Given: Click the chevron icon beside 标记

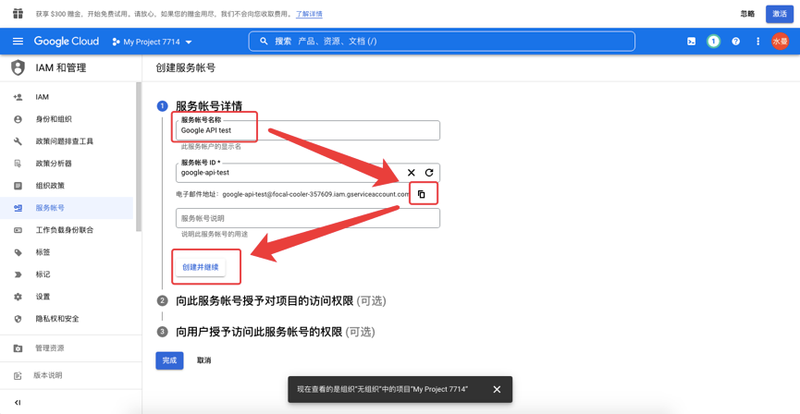Looking at the screenshot, I should click(x=18, y=274).
